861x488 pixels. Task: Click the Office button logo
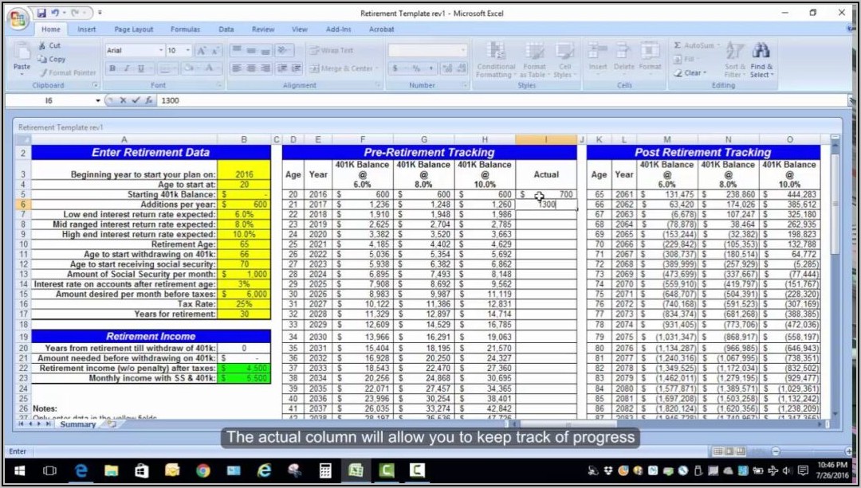point(18,18)
